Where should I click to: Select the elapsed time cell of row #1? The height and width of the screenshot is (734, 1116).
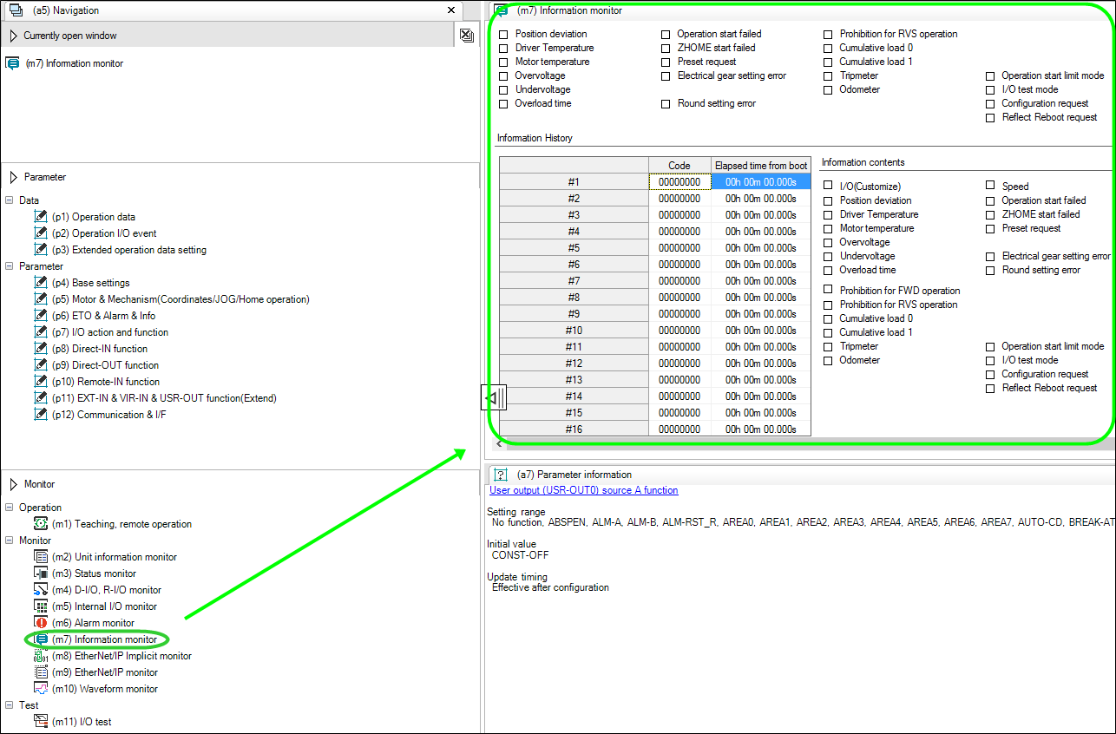[x=761, y=182]
